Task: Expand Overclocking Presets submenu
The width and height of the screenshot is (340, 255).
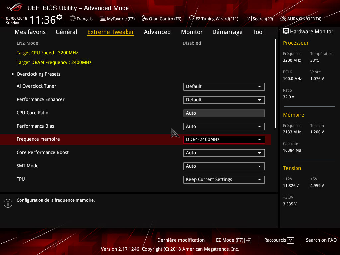Action: 39,74
